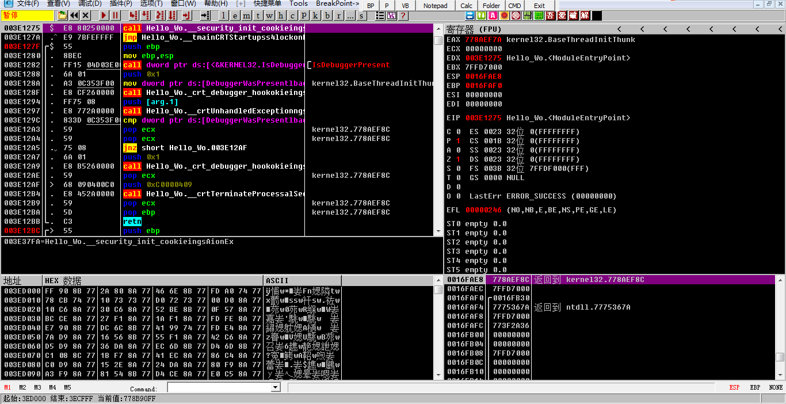Open the 'b' breakpoints window button
The height and width of the screenshot is (404, 786).
coord(327,16)
